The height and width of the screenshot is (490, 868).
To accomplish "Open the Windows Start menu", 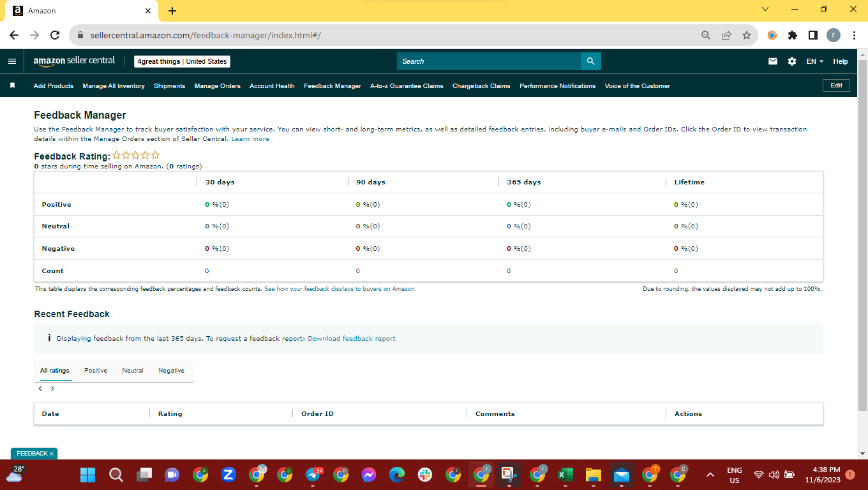I will click(87, 475).
